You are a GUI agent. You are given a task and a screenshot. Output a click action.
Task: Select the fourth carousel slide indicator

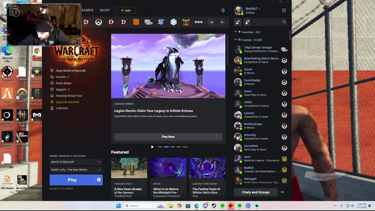point(179,147)
